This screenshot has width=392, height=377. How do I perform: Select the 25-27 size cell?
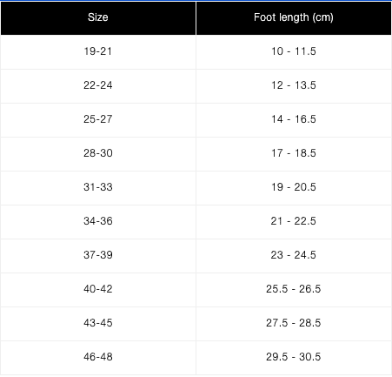(98, 120)
